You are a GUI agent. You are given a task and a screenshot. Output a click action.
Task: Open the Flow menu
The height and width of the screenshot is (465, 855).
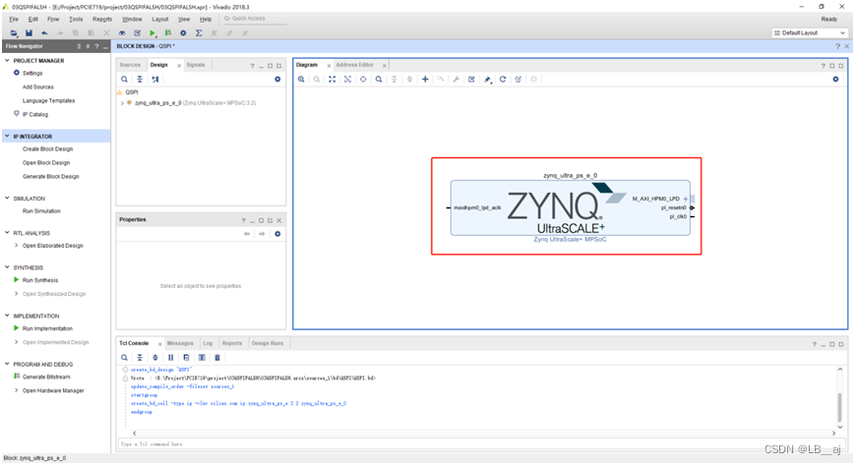53,19
